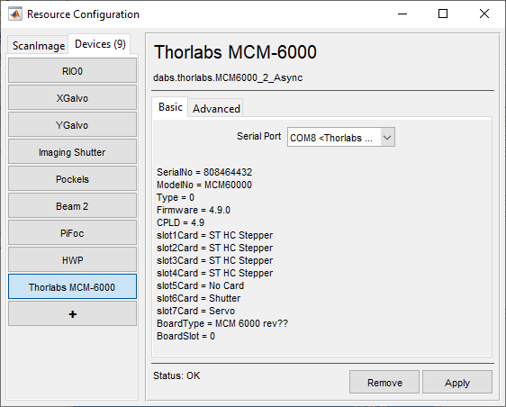Maximize the Resource Configuration window
Image resolution: width=506 pixels, height=407 pixels.
tap(443, 14)
